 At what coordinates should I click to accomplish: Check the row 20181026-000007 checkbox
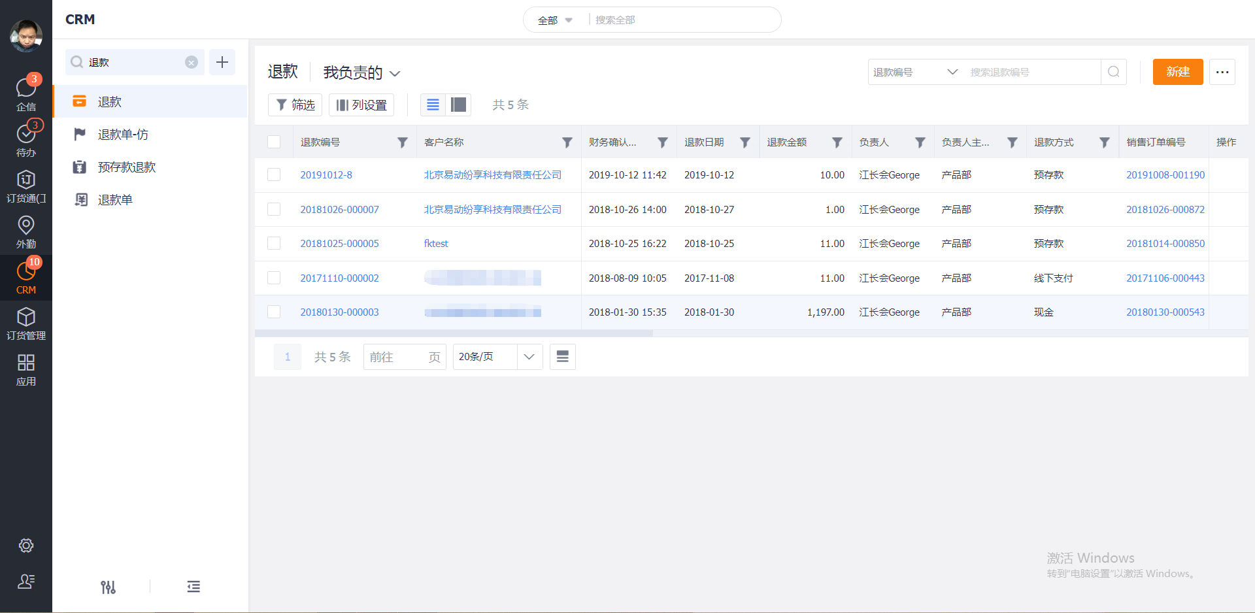tap(274, 209)
